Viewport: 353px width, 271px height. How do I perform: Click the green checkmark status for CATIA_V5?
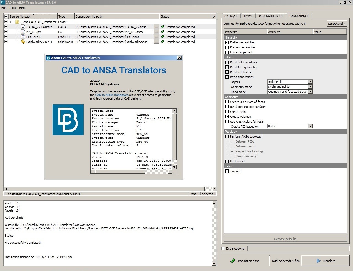tap(162, 27)
